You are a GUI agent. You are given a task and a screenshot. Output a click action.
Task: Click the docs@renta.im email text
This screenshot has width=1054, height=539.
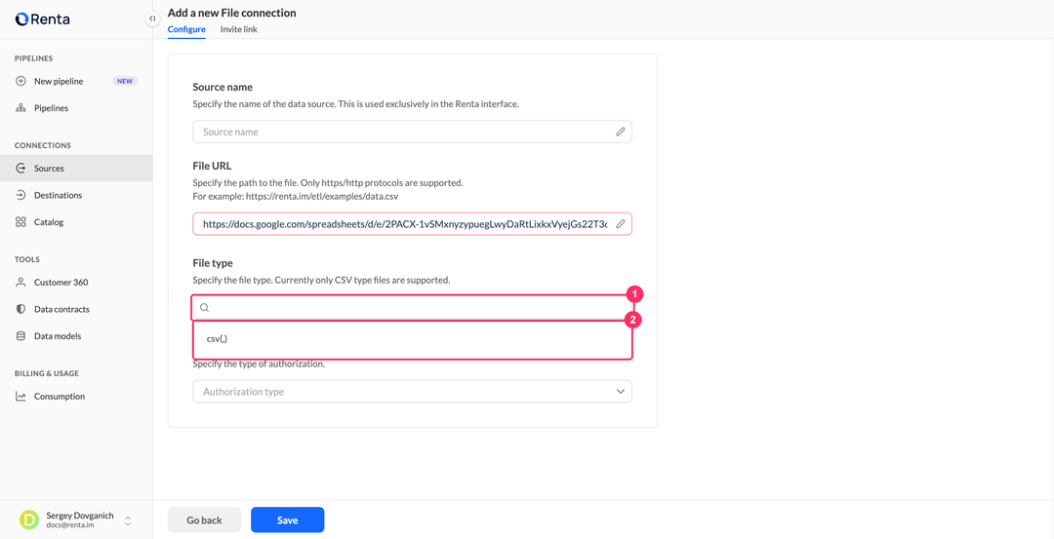pos(70,525)
